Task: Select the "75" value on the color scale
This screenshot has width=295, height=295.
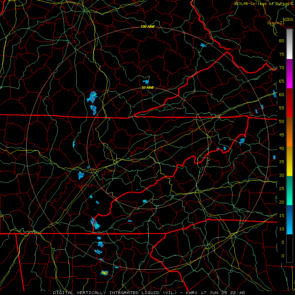Action: [282, 54]
